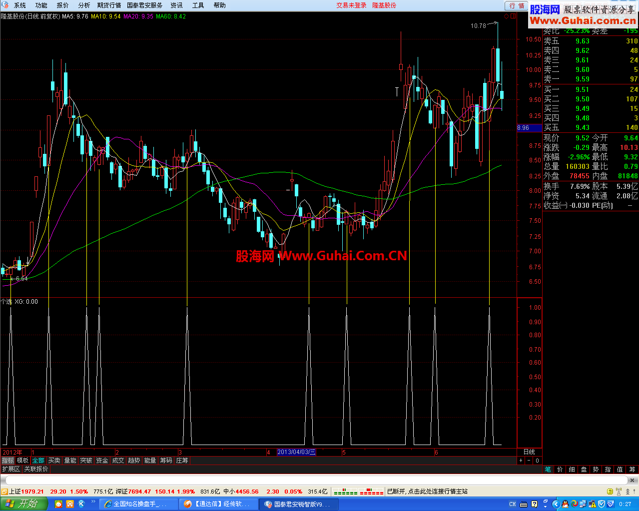Select the 能量 indicator tab
Image resolution: width=639 pixels, height=511 pixels.
click(150, 460)
